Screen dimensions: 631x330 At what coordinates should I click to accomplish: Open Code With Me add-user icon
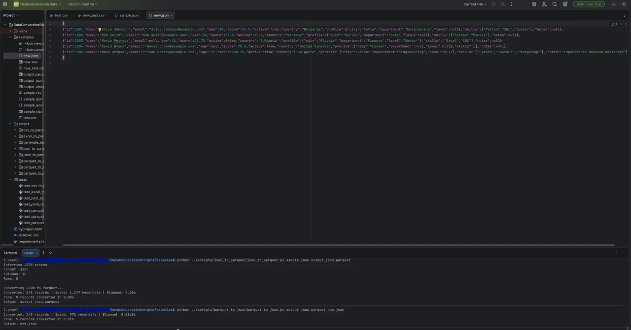544,4
